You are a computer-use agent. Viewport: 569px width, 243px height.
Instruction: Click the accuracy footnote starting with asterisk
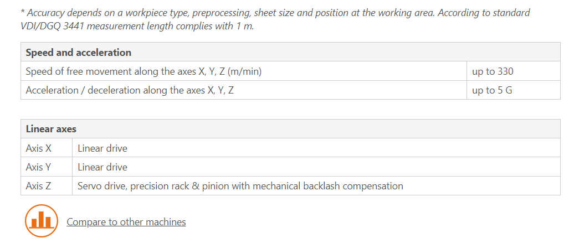click(275, 19)
